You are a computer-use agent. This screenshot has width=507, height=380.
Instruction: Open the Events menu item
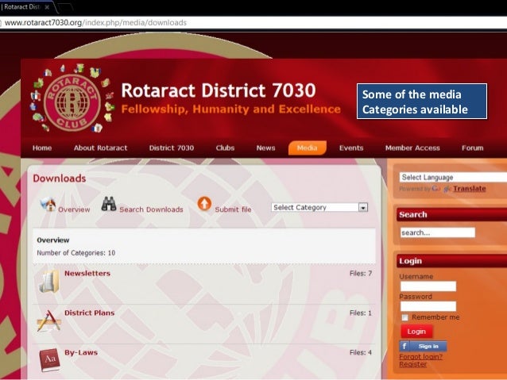(351, 148)
